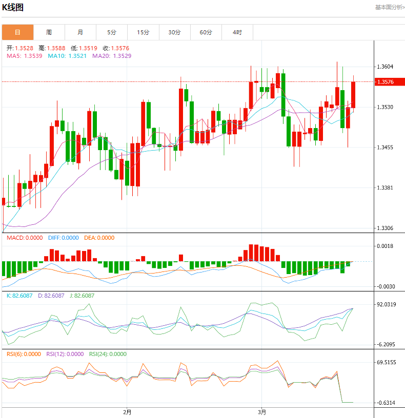Click the 2月 marker on time axis
The height and width of the screenshot is (418, 405).
click(x=127, y=412)
